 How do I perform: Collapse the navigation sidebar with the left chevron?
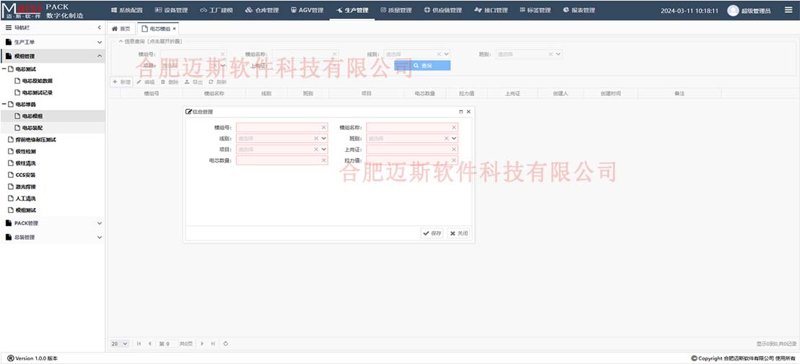(99, 27)
